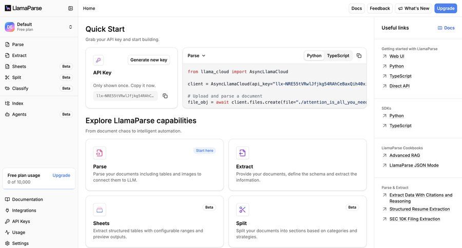Select Index from the sidebar menu
The image size is (462, 248).
(17, 104)
